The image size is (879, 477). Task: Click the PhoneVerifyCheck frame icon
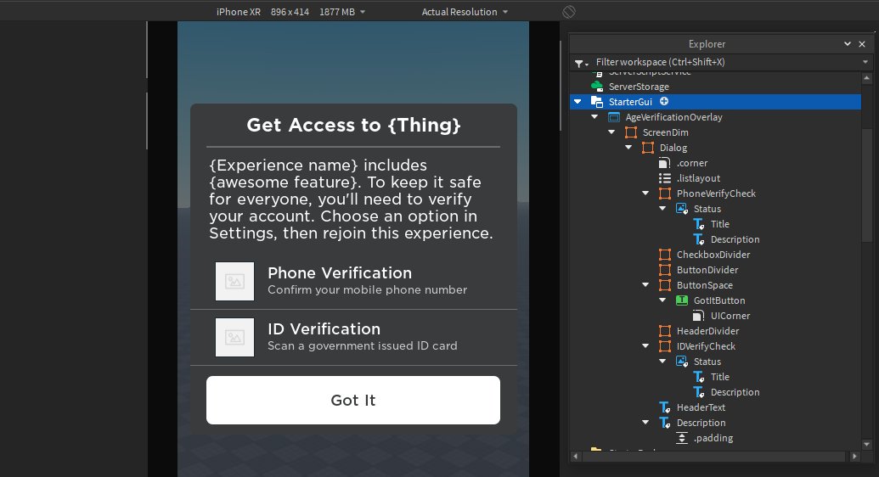click(665, 194)
